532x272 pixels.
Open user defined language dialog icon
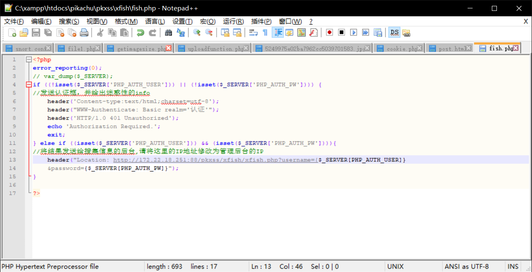click(289, 33)
